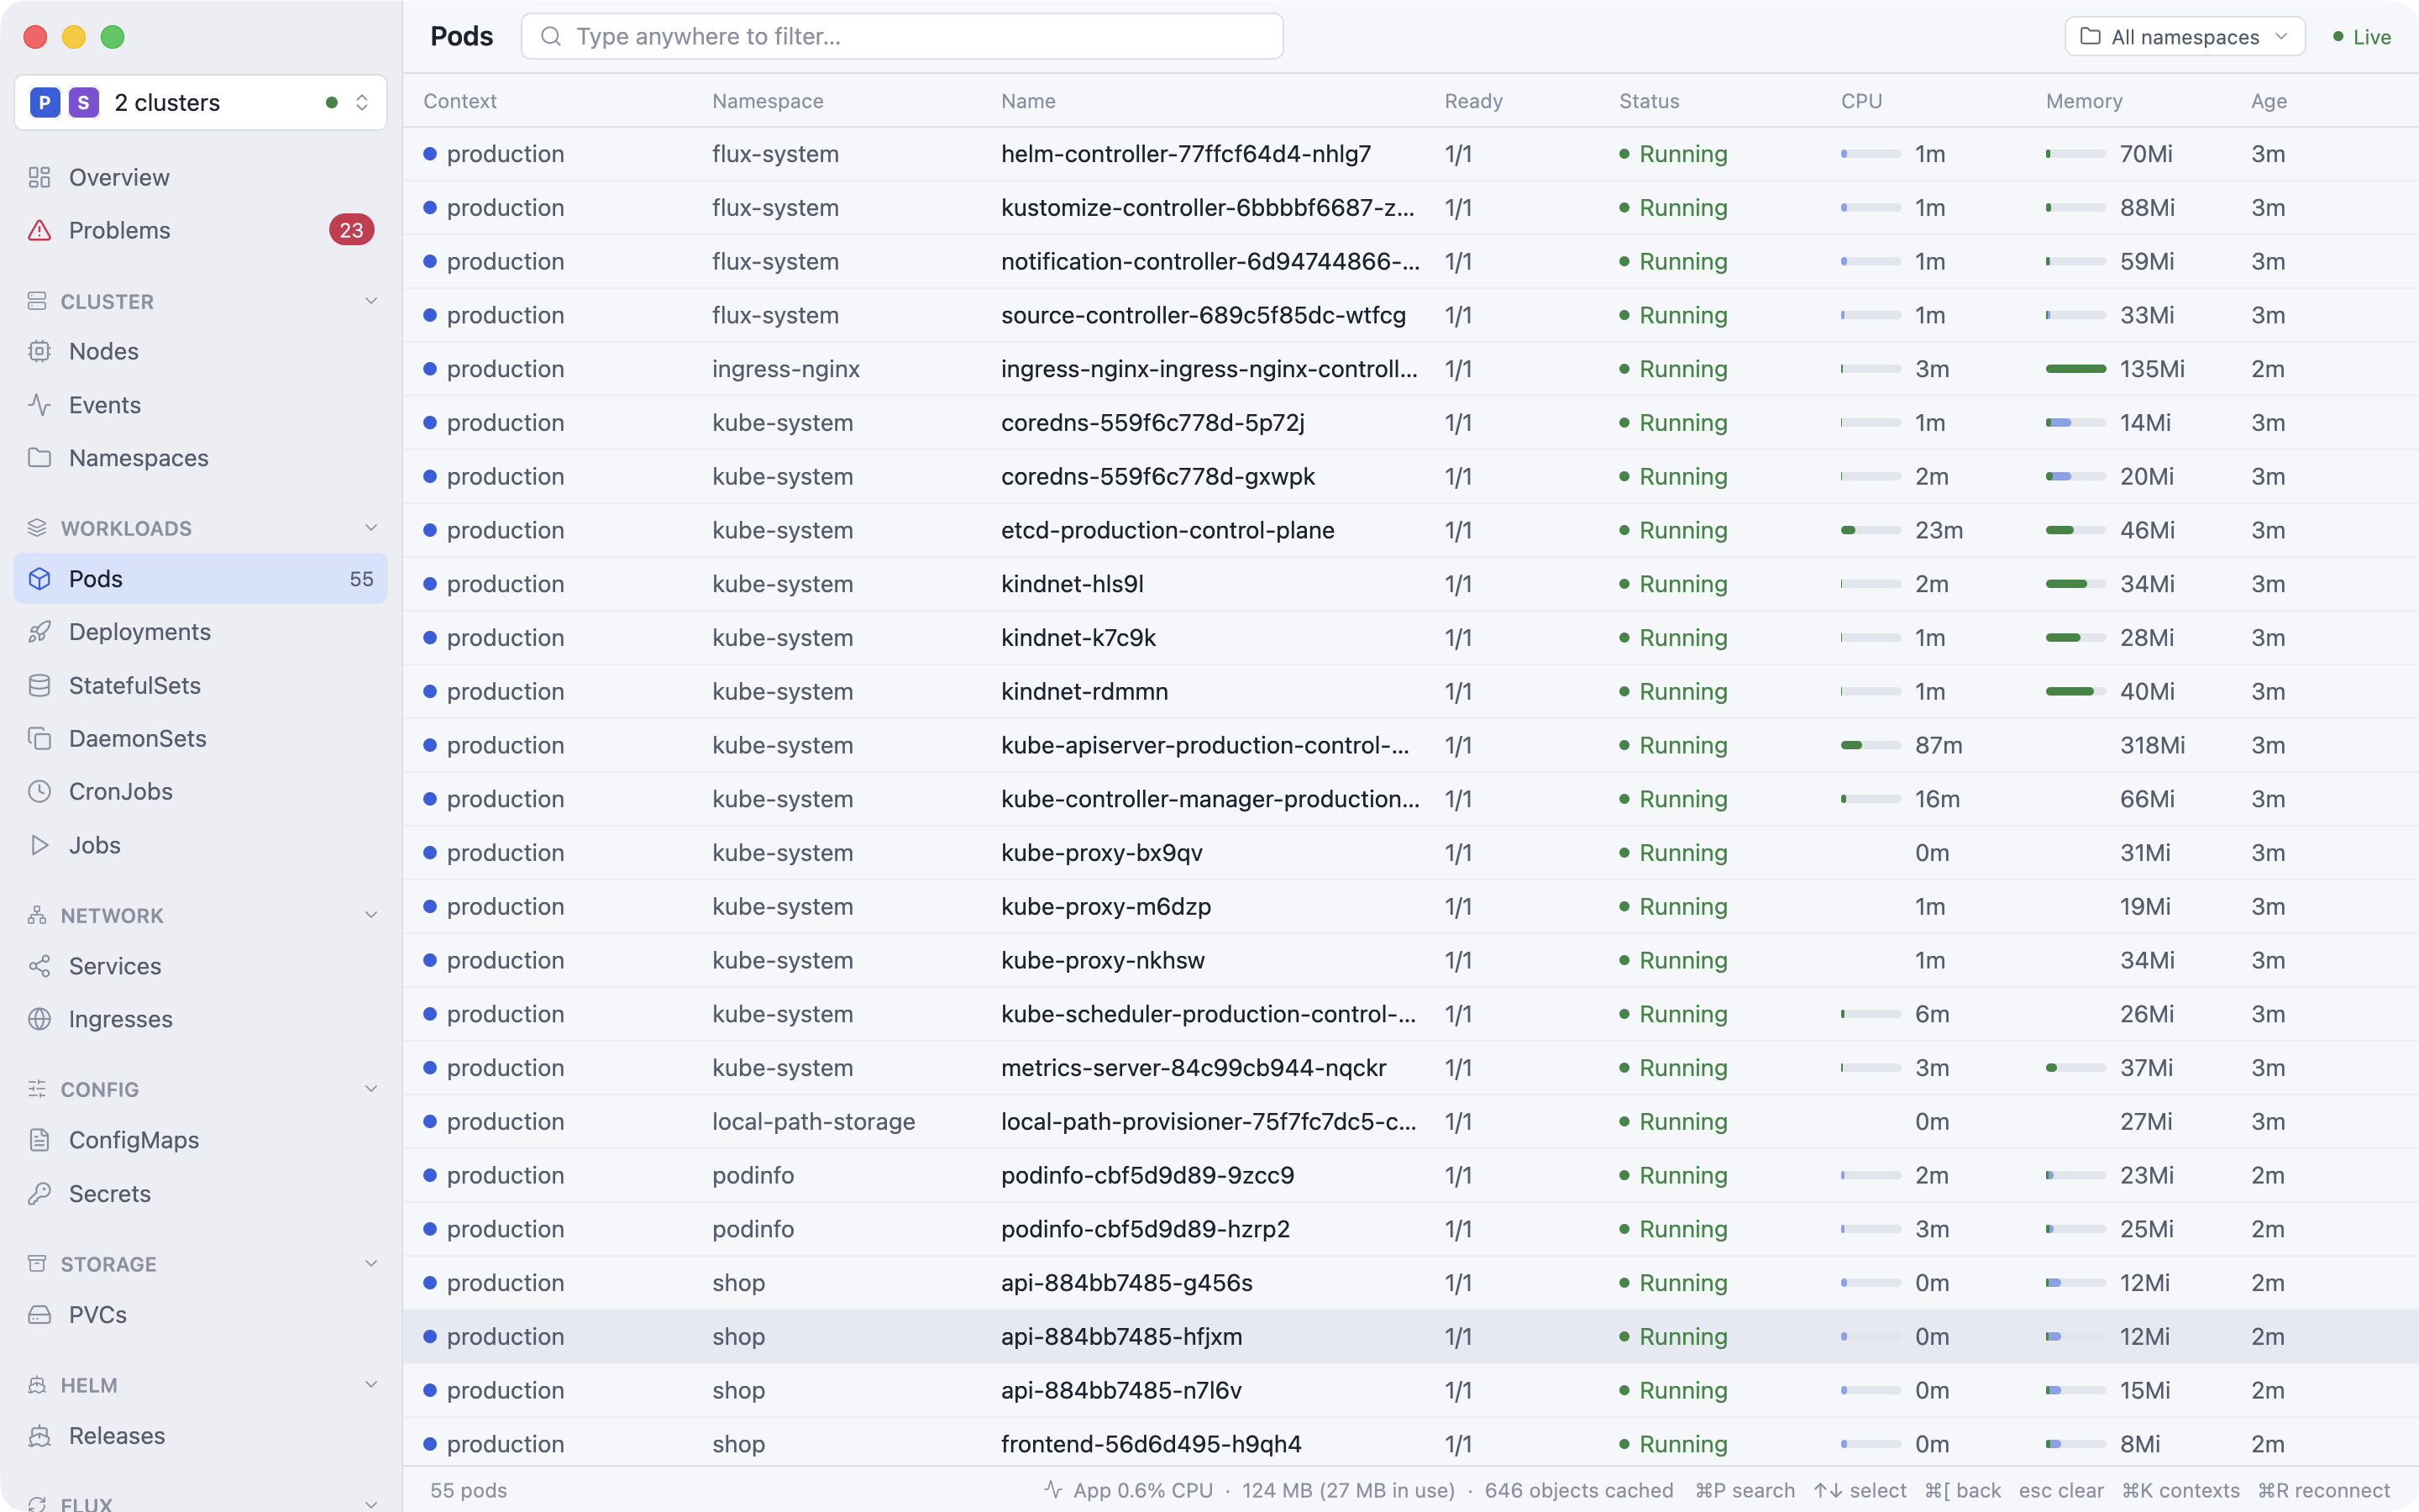Screen dimensions: 2419x1512
Task: Focus the Type anywhere to filter field
Action: click(901, 36)
